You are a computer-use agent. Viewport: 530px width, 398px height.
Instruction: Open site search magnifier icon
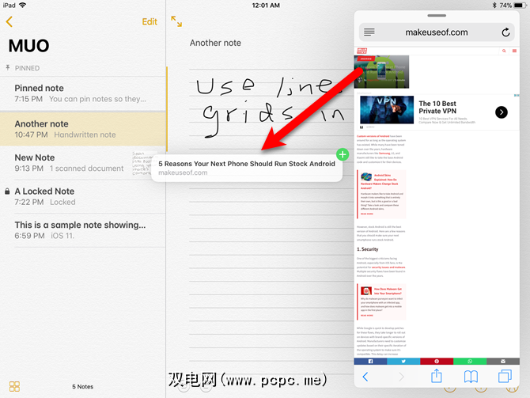(x=504, y=51)
